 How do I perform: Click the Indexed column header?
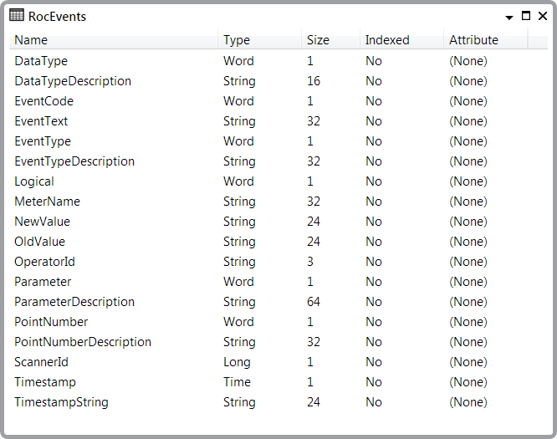pyautogui.click(x=401, y=40)
